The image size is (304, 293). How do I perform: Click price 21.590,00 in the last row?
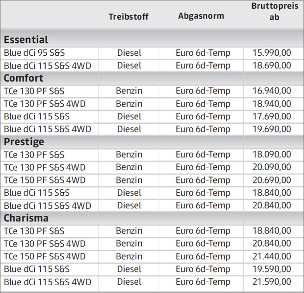(272, 282)
